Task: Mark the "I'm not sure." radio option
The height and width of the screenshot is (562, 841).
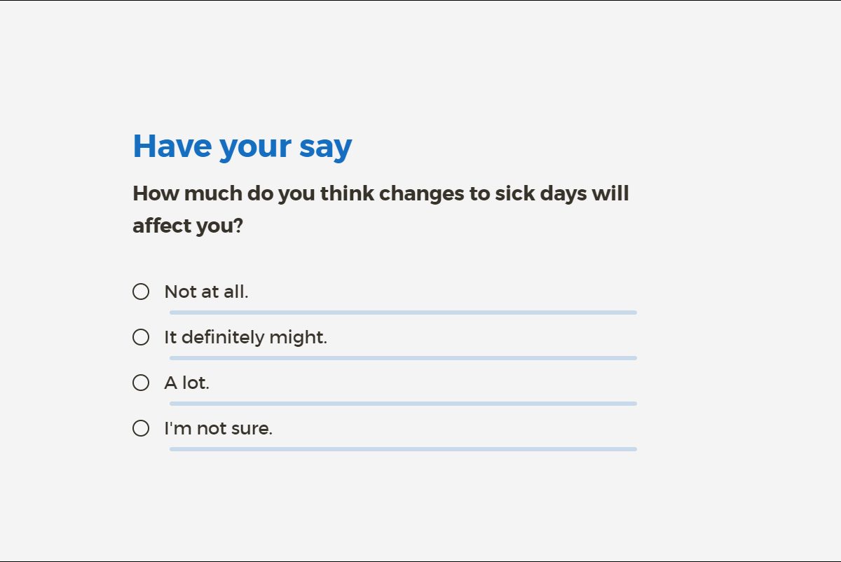Action: click(x=141, y=428)
